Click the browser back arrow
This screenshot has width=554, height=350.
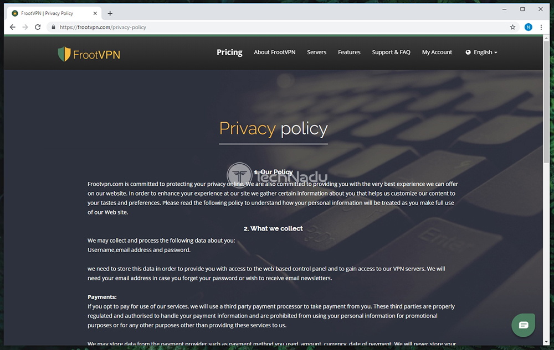coord(13,27)
